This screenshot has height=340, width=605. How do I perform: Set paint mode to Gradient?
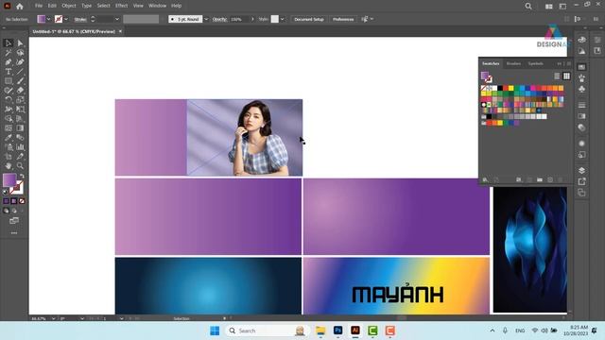coord(14,201)
